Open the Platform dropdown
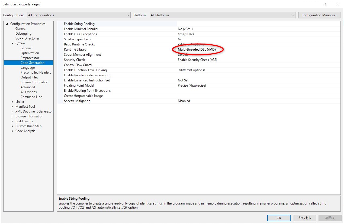This screenshot has height=224, width=344. click(x=222, y=15)
